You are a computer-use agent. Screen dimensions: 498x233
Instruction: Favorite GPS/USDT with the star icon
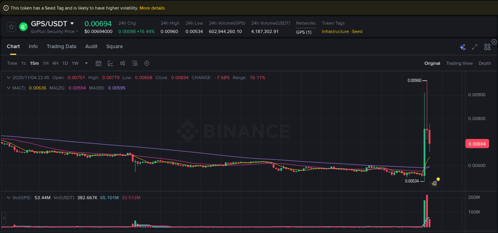click(11, 27)
